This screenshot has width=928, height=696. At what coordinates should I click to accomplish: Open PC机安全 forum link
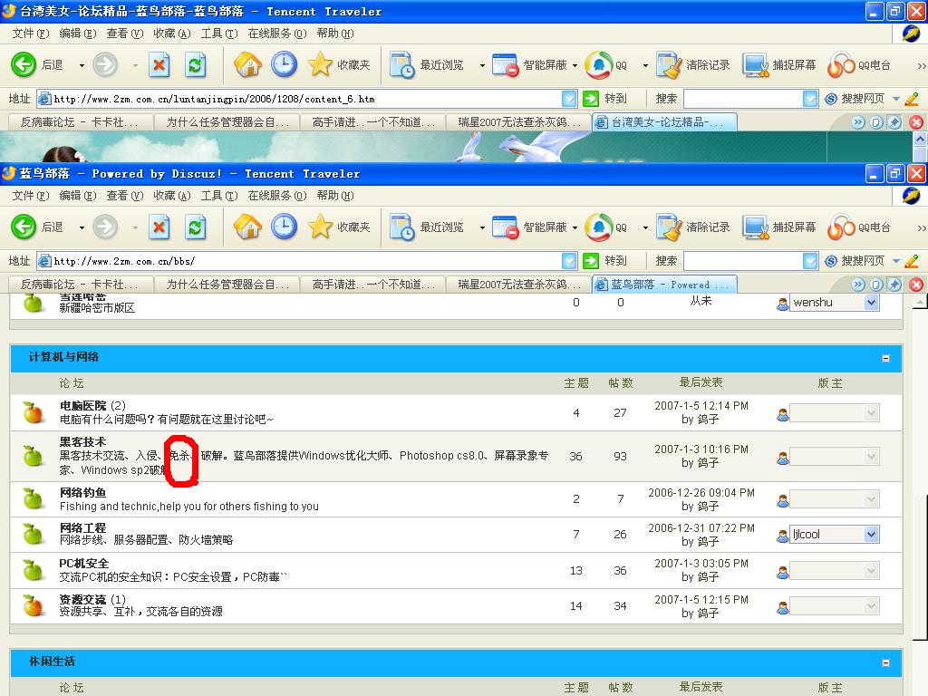pos(84,564)
